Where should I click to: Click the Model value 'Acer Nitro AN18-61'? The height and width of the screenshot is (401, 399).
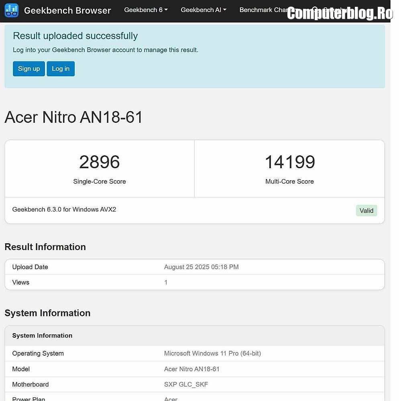pyautogui.click(x=191, y=369)
